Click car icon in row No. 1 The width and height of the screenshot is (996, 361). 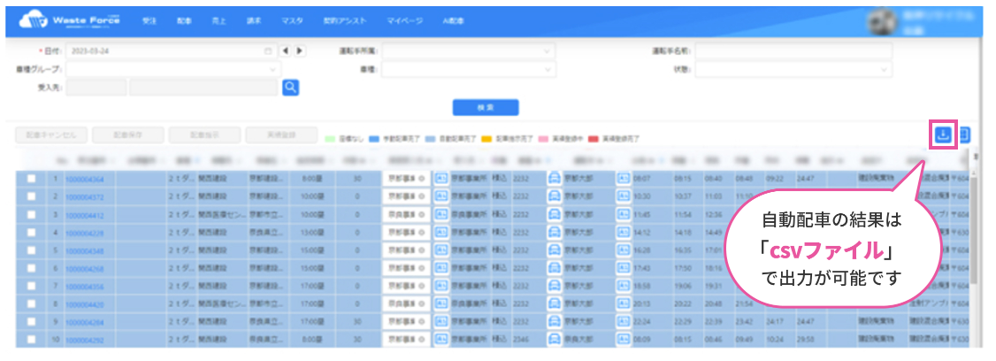coord(554,180)
